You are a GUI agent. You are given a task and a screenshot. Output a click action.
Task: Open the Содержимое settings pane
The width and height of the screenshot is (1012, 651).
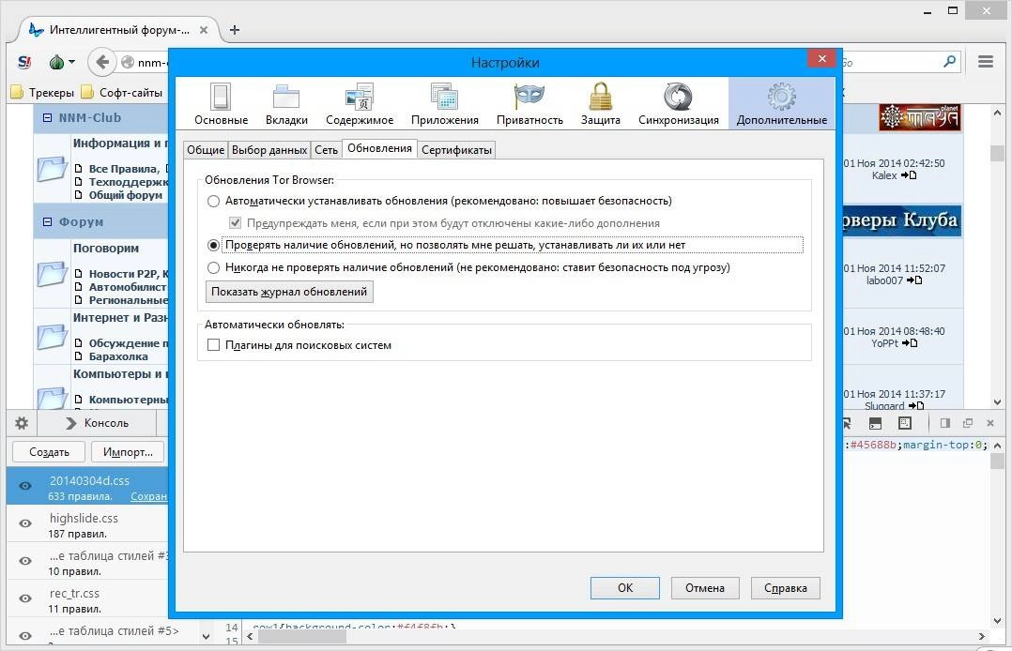[x=360, y=104]
